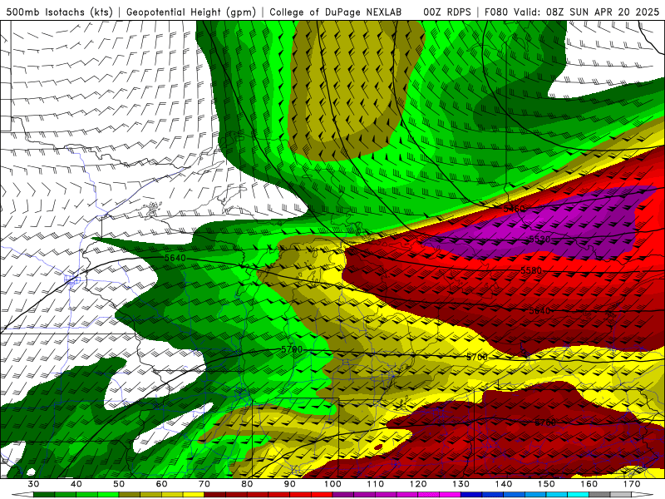Click the dark purple swatch just after 100
This screenshot has width=665, height=499.
[x=343, y=495]
